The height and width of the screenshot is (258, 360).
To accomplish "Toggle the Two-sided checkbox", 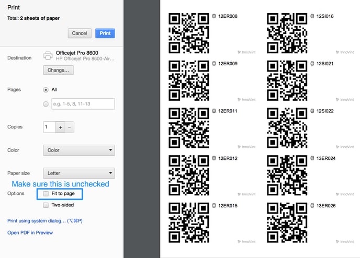I will (x=46, y=205).
